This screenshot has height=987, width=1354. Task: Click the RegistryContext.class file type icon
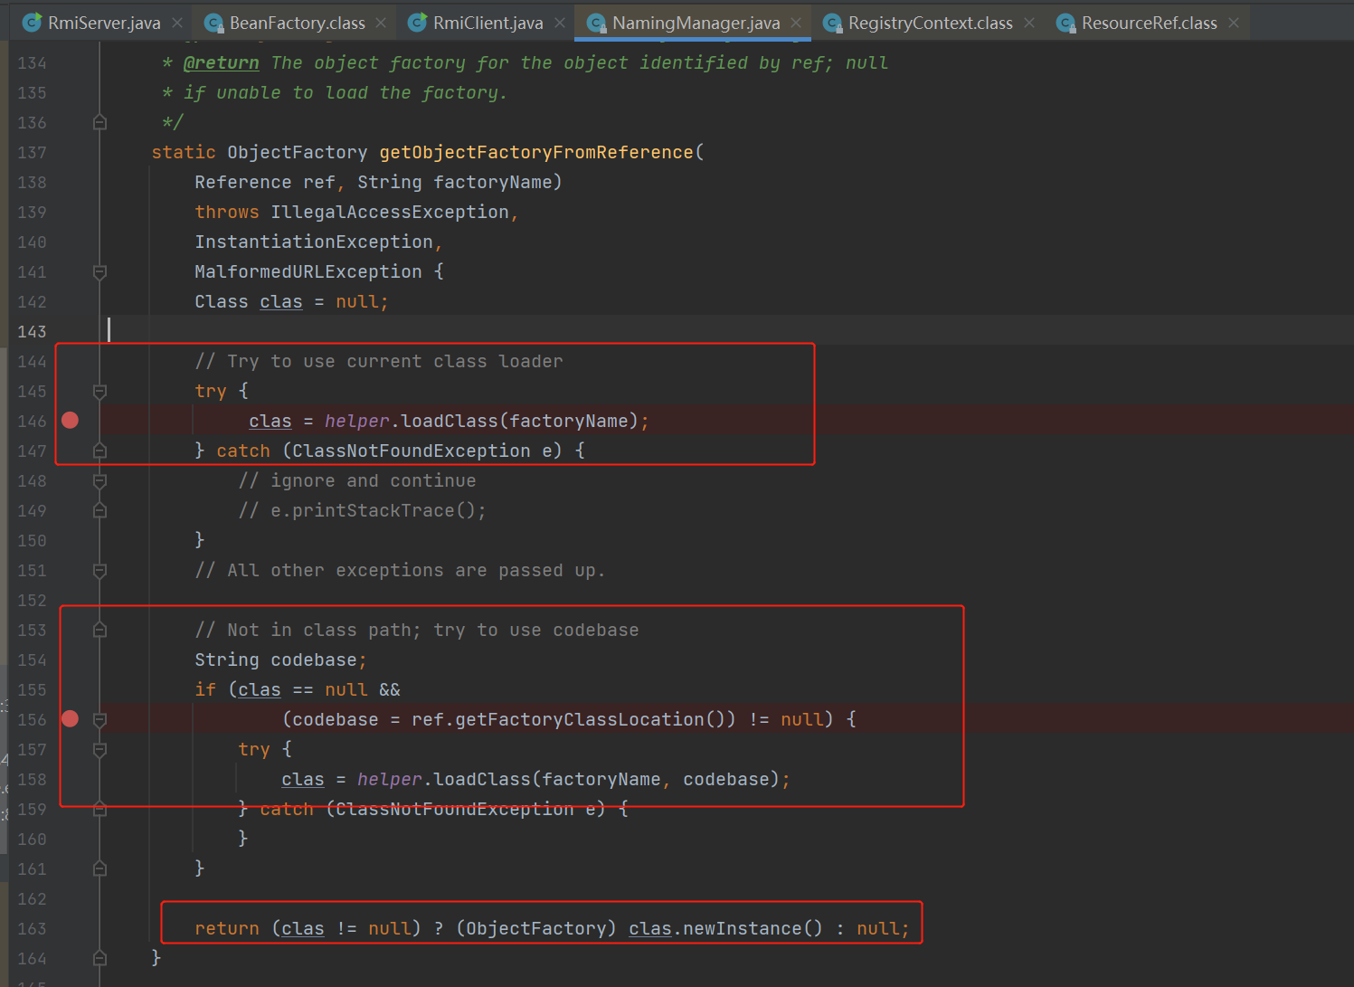pyautogui.click(x=832, y=23)
